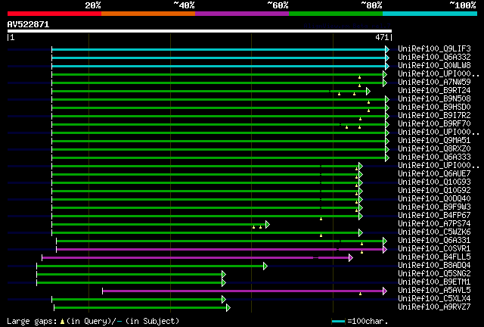Click the purple ~60% identity legend segment

coord(242,14)
